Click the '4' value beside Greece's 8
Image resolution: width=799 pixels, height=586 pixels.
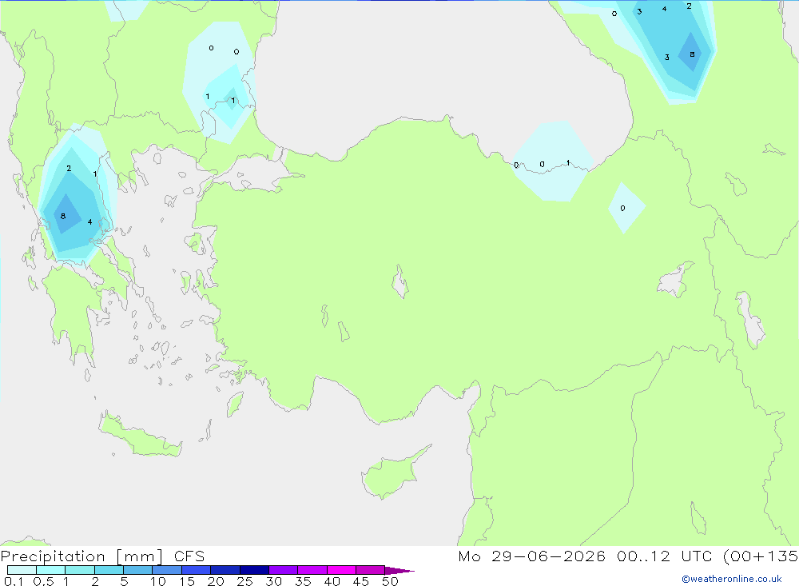point(89,222)
